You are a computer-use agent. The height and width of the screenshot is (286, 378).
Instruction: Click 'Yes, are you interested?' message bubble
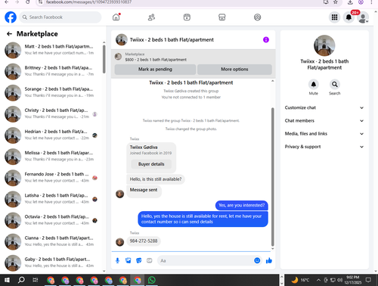coord(242,205)
